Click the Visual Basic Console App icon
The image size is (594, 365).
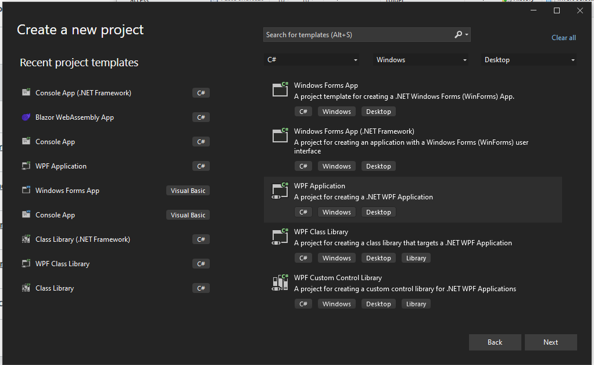[26, 214]
